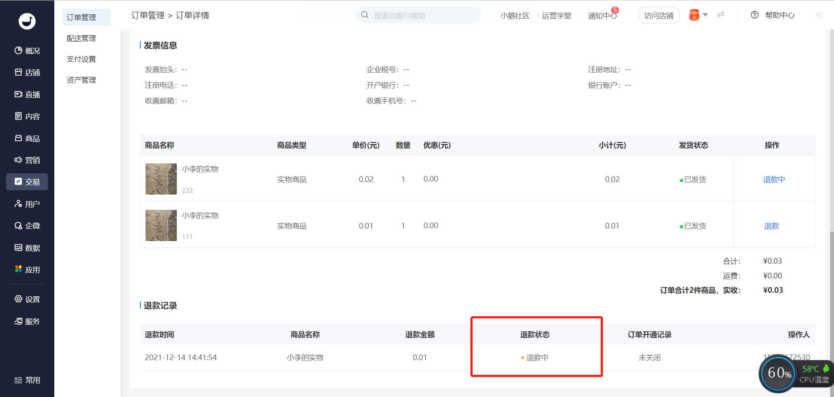
Task: Open the 服务 services sidebar item
Action: [27, 321]
